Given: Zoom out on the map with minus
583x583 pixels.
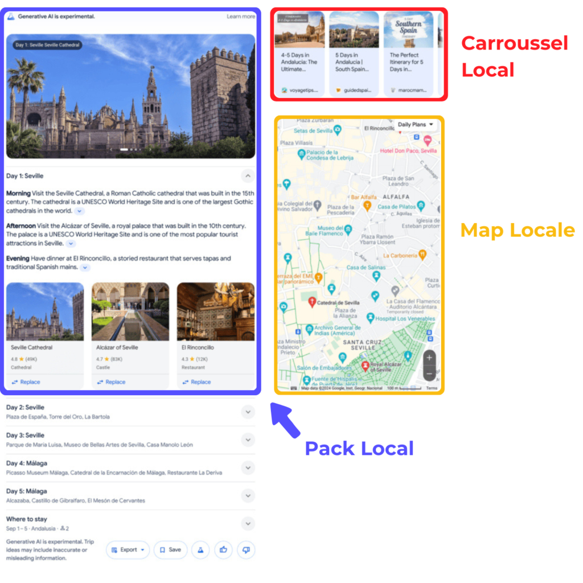Looking at the screenshot, I should [429, 373].
